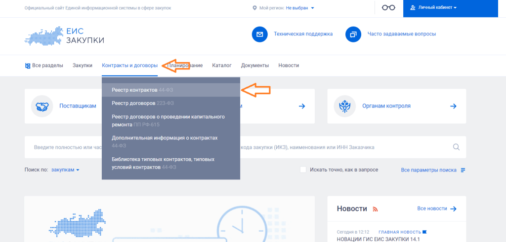Viewport: 506px width, 242px height.
Task: Click the Техническая поддержка envelope icon
Action: point(260,34)
